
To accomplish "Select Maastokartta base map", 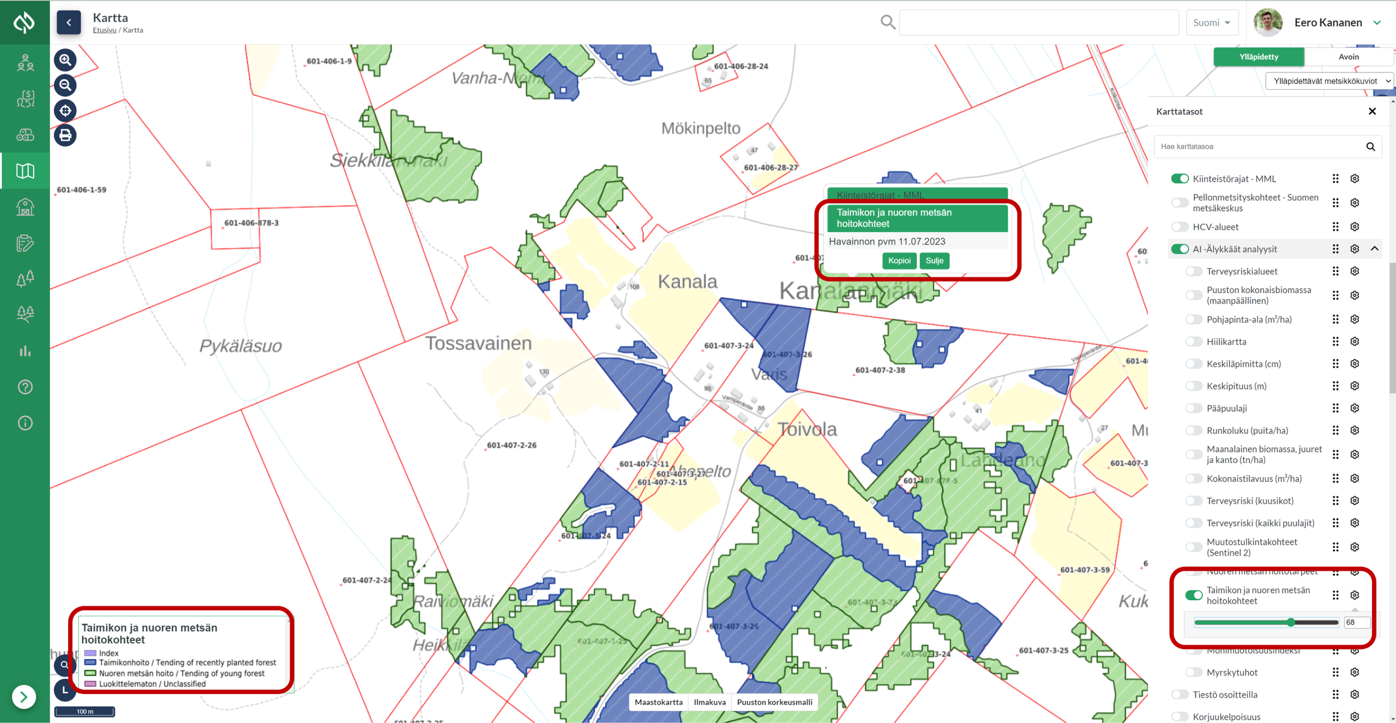I will coord(658,702).
